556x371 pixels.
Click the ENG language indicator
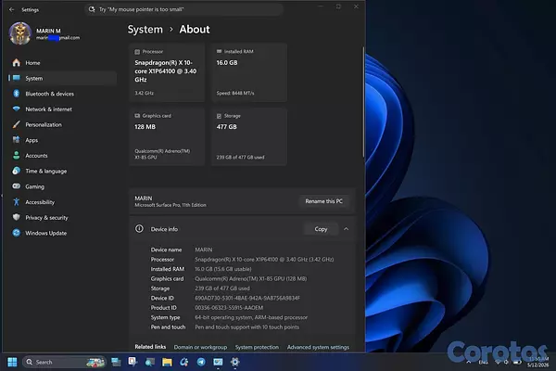click(x=483, y=362)
